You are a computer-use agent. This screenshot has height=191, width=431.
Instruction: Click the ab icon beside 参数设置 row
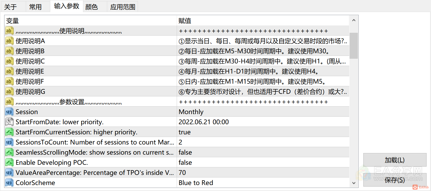point(9,101)
